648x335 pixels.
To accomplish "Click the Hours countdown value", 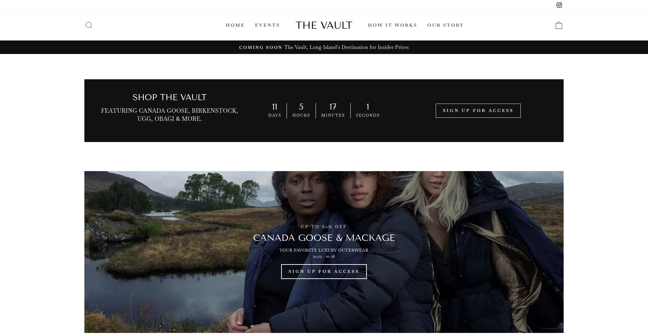I will [x=301, y=107].
